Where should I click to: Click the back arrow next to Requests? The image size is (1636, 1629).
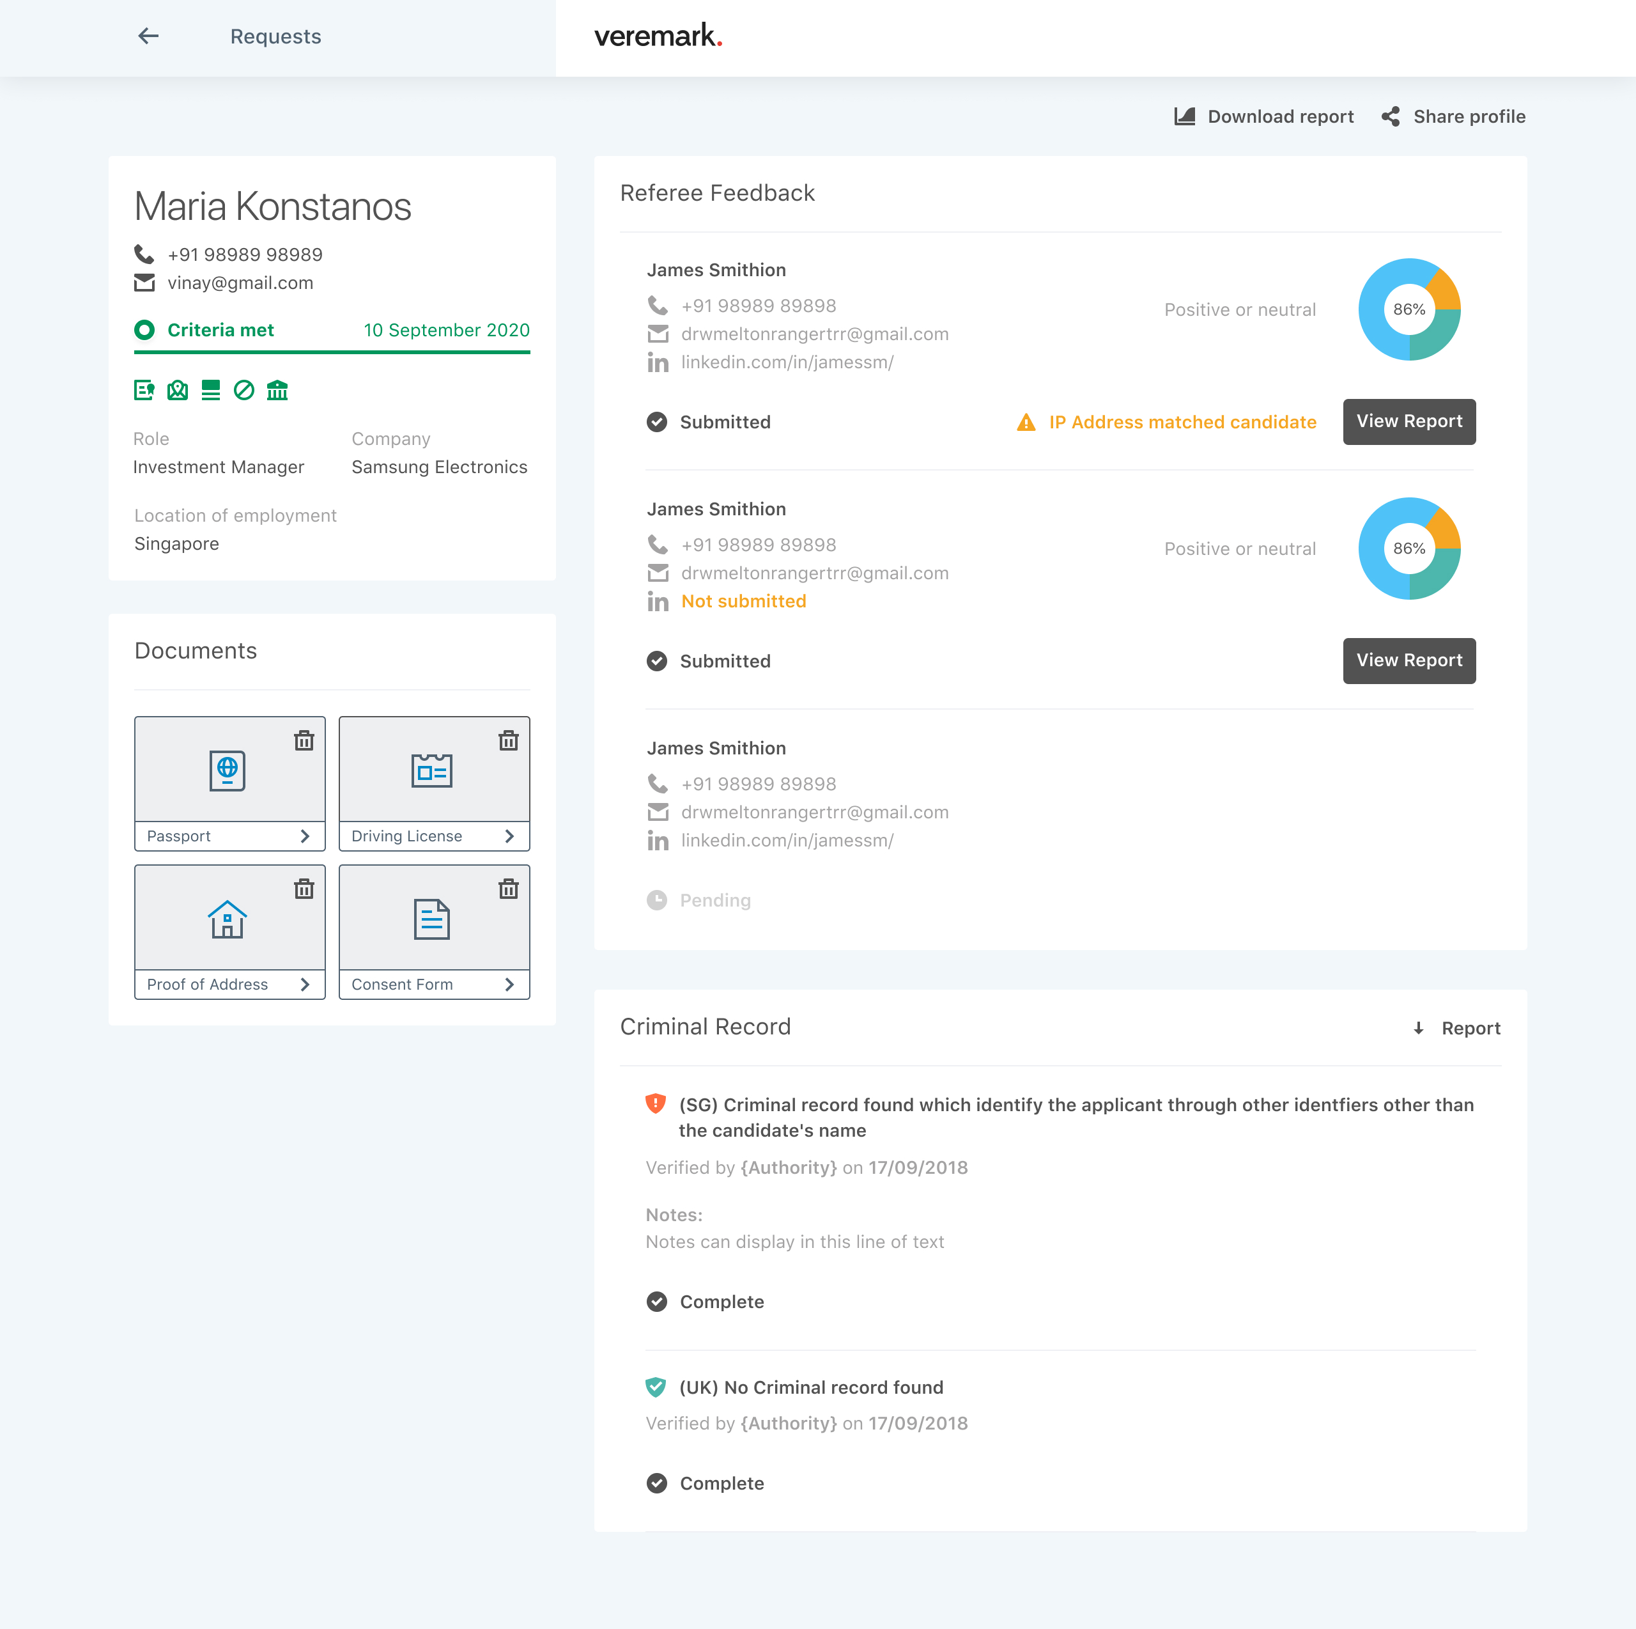148,36
